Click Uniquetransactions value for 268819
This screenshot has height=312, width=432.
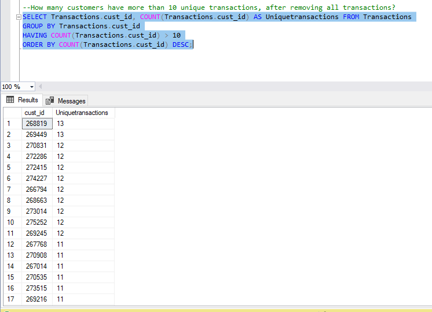pyautogui.click(x=83, y=124)
